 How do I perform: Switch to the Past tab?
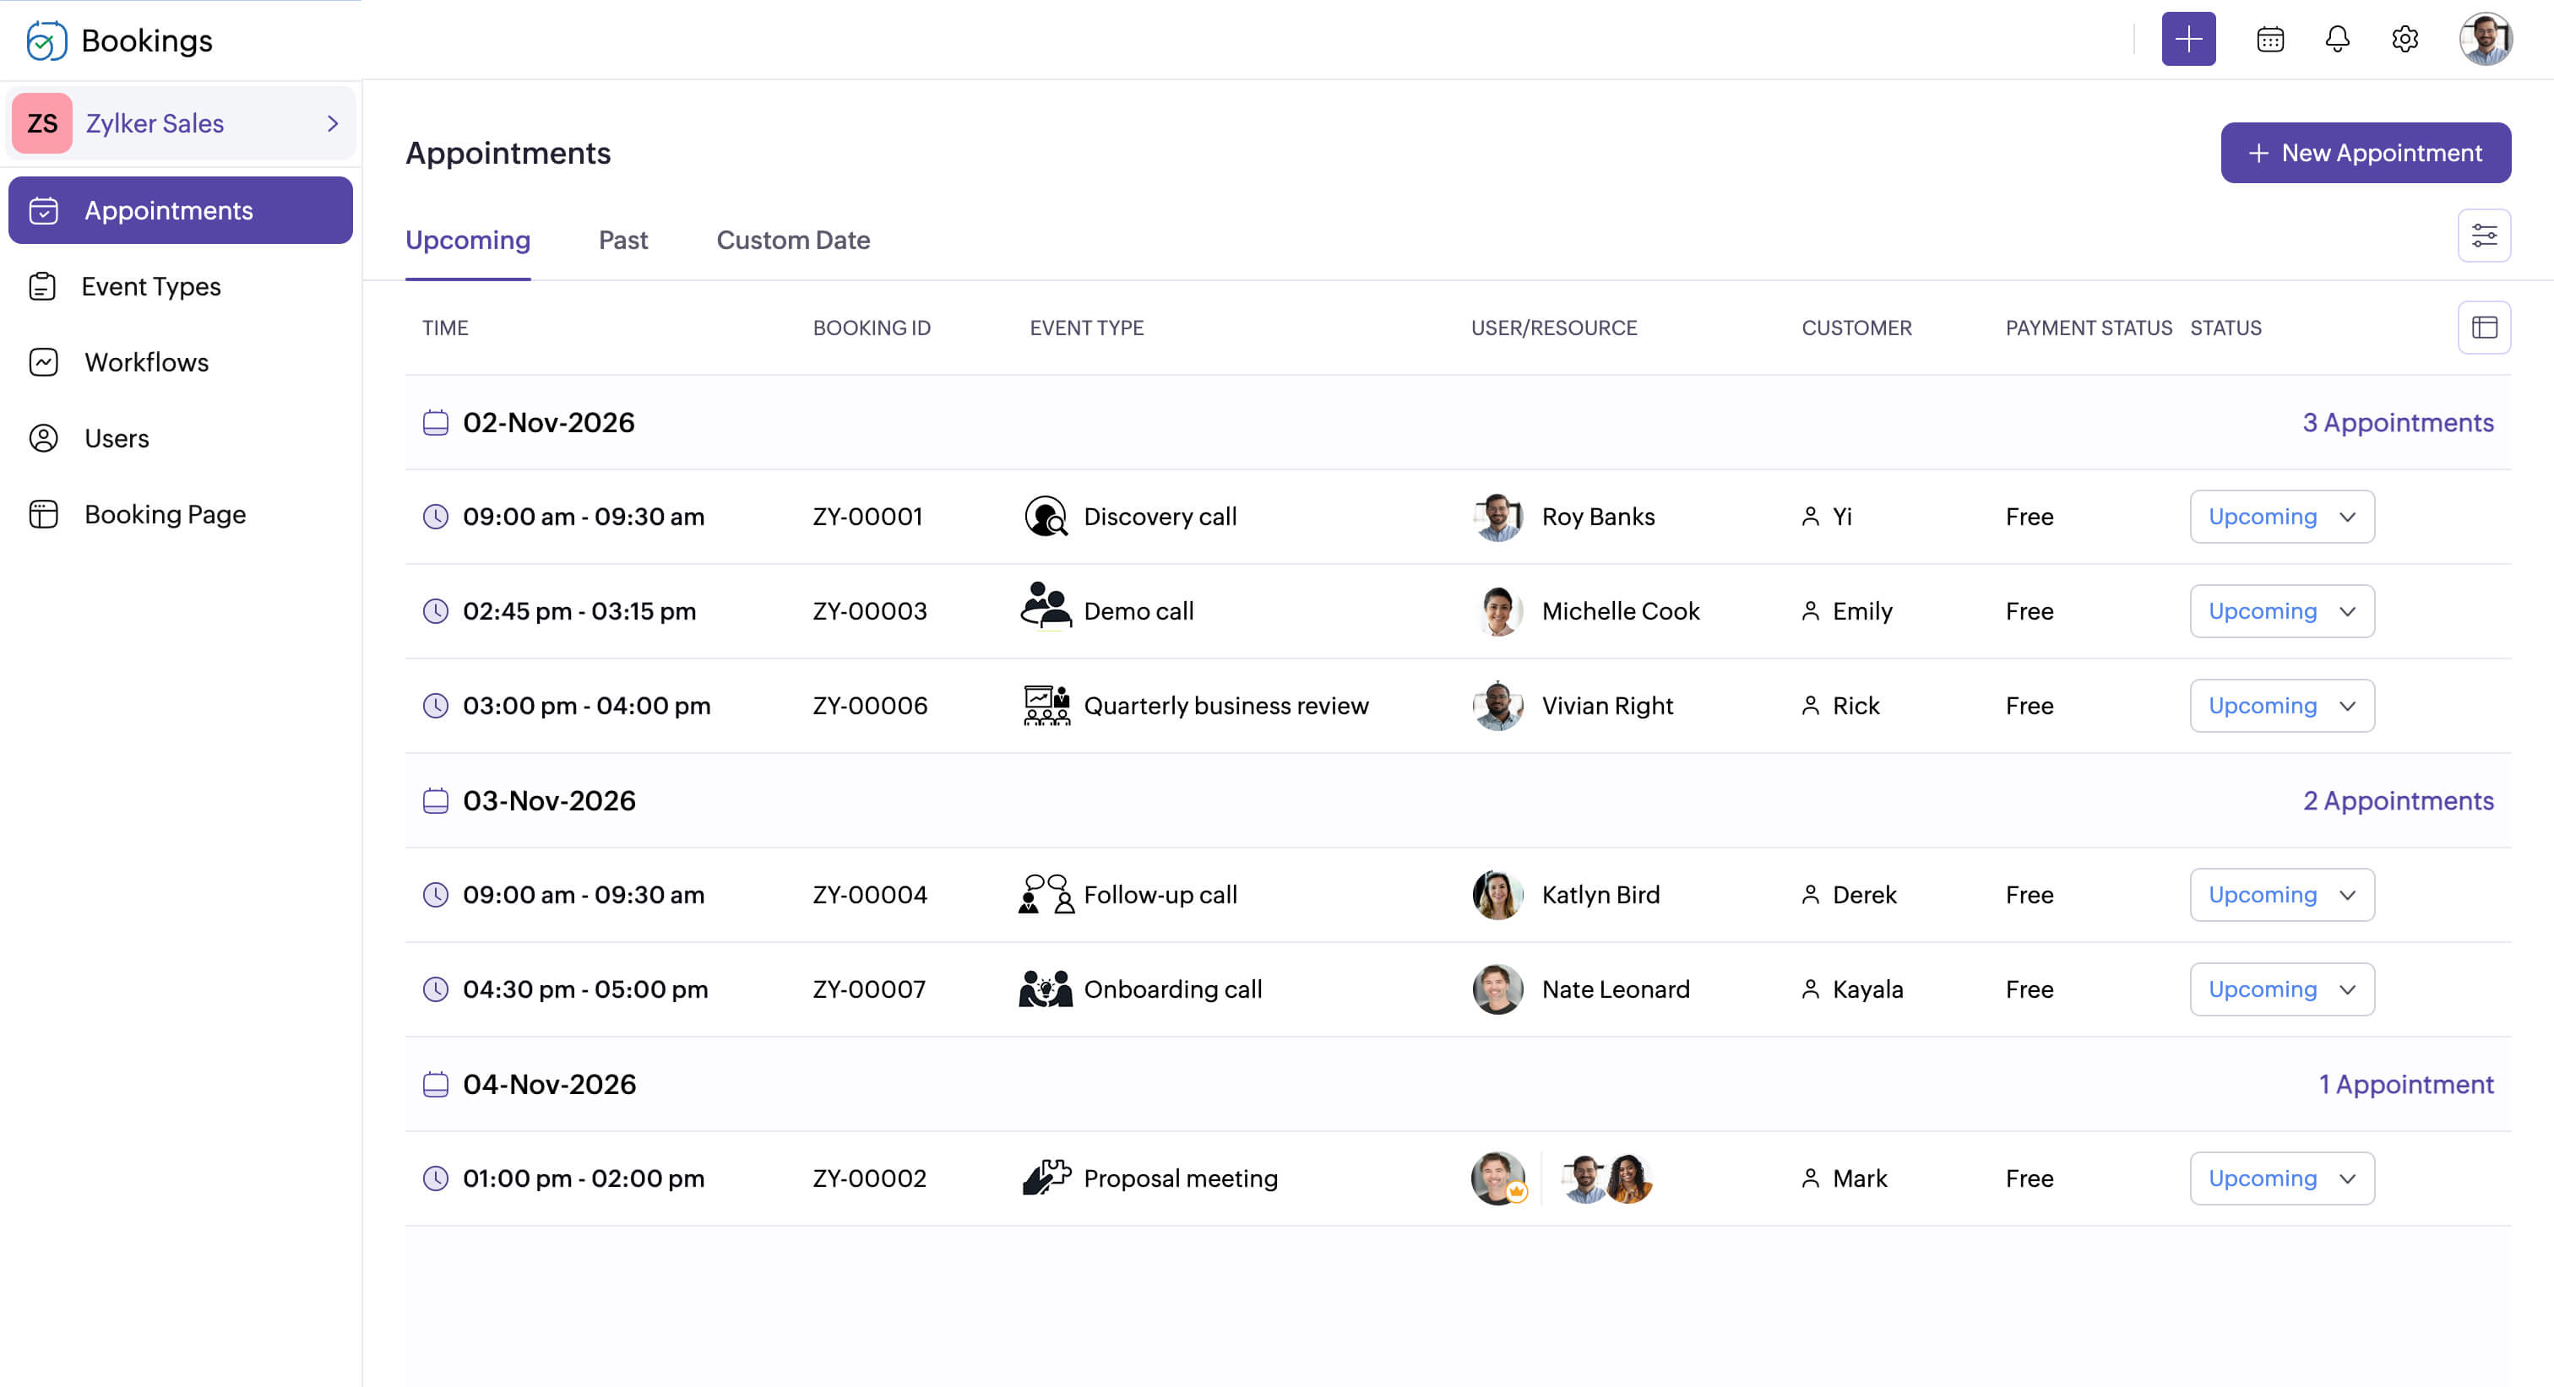pos(623,240)
